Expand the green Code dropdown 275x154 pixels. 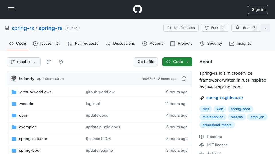pyautogui.click(x=177, y=62)
